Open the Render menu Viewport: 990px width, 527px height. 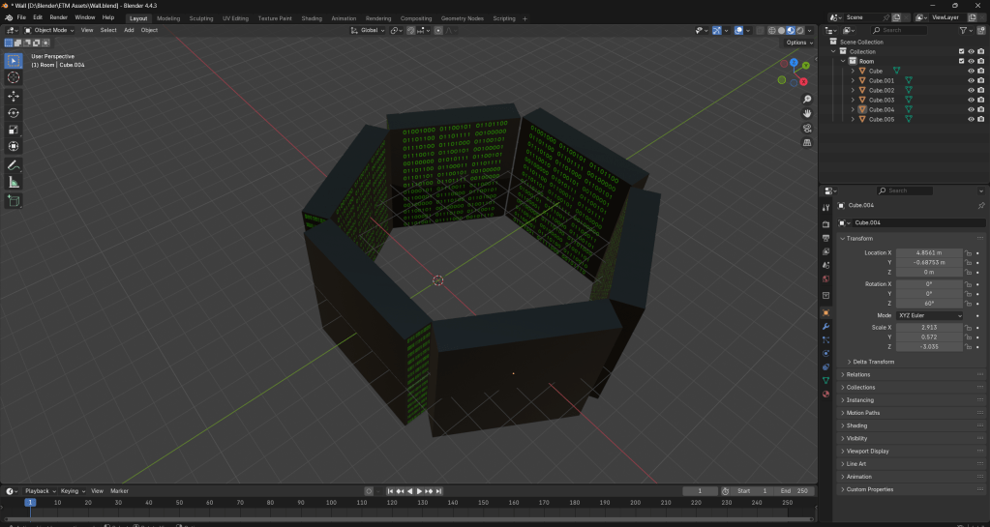coord(59,17)
